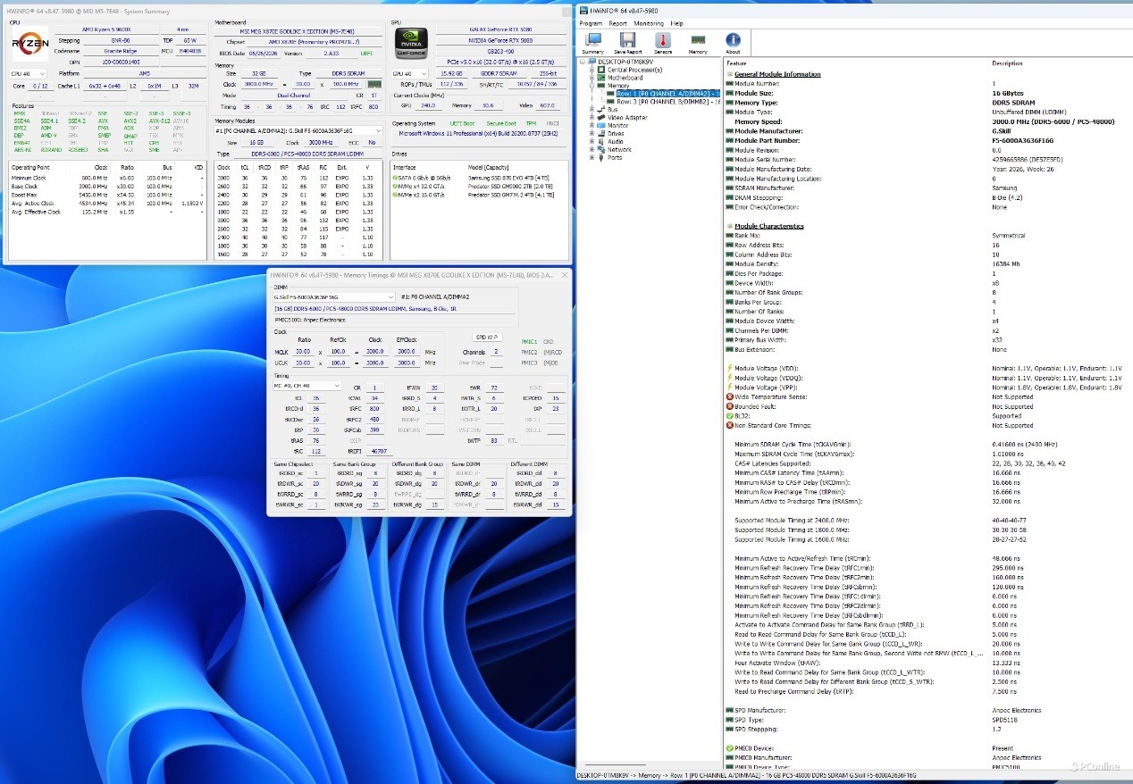The width and height of the screenshot is (1133, 784).
Task: Click the General Module Information heading
Action: (777, 74)
